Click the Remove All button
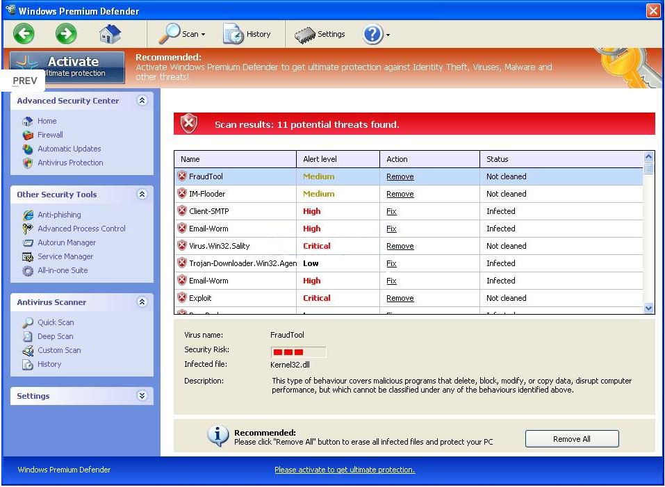 click(572, 439)
